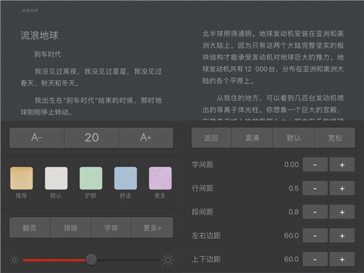The width and height of the screenshot is (364, 273).
Task: Go back with 返回 button
Action: pos(211,138)
